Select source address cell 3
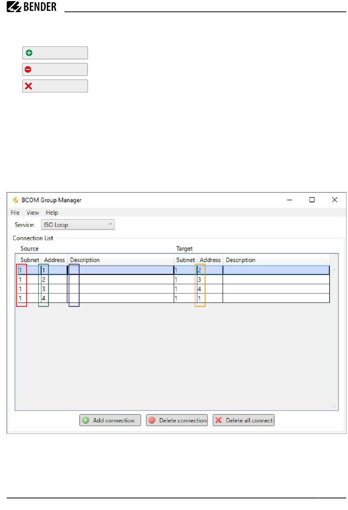 pos(53,289)
